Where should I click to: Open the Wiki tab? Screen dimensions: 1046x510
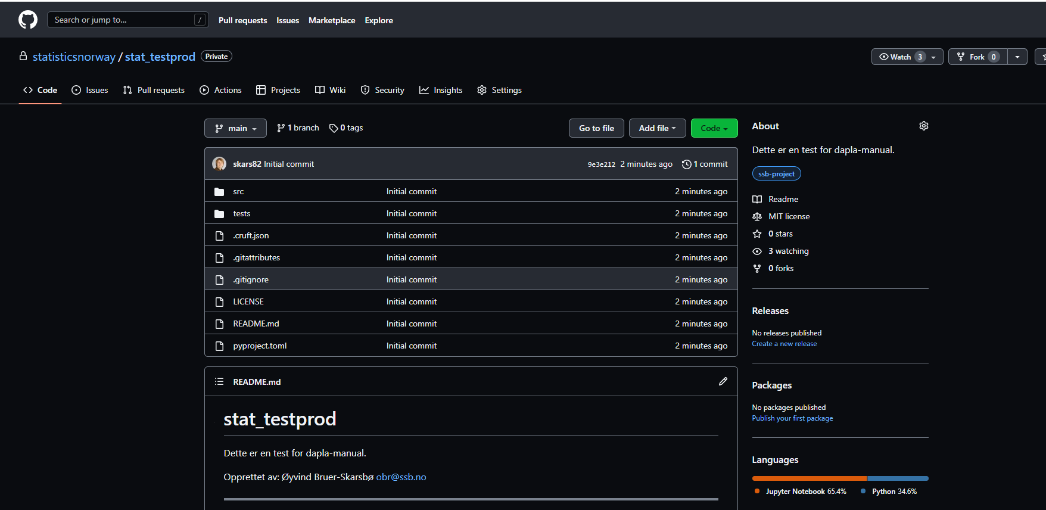(x=331, y=90)
